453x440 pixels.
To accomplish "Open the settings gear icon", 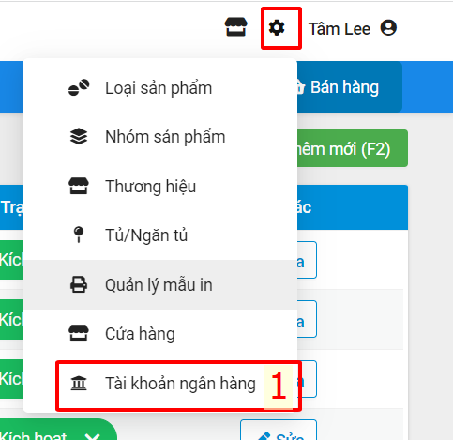I will (x=277, y=28).
